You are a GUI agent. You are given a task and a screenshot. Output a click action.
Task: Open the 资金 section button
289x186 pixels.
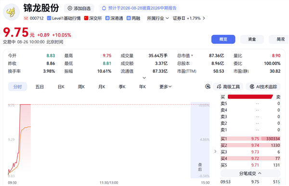click(x=252, y=39)
